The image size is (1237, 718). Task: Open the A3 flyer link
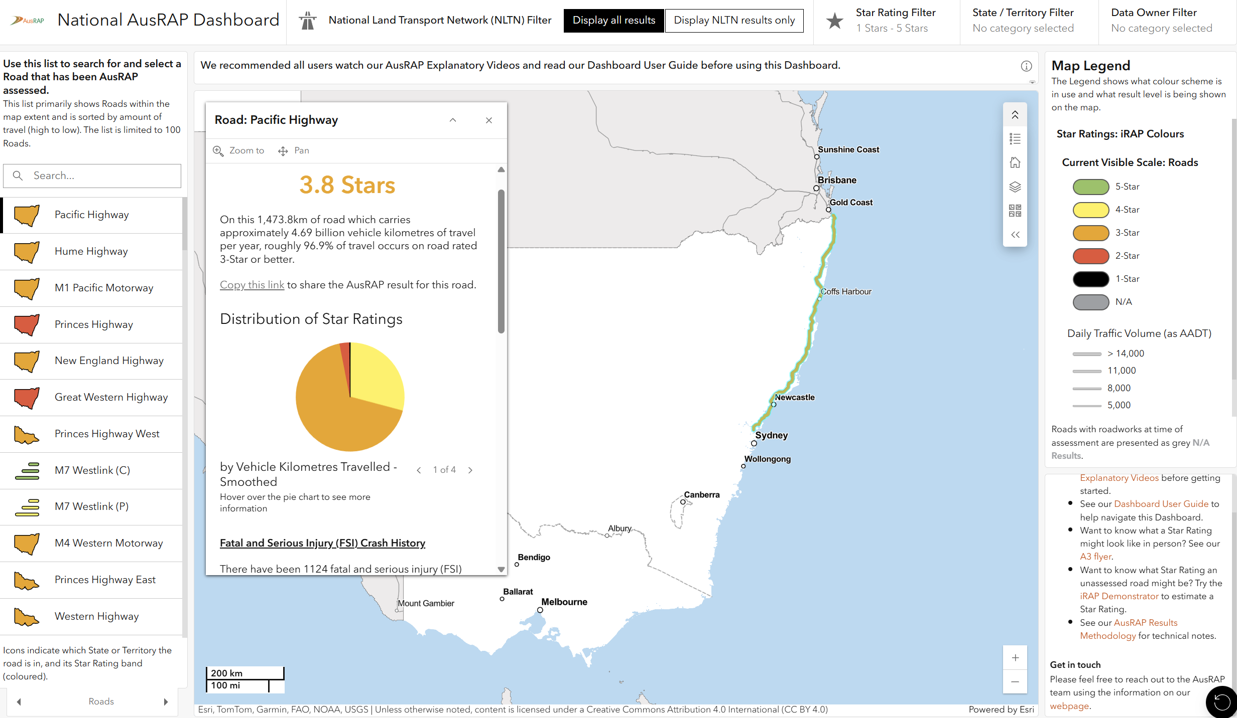(x=1095, y=557)
